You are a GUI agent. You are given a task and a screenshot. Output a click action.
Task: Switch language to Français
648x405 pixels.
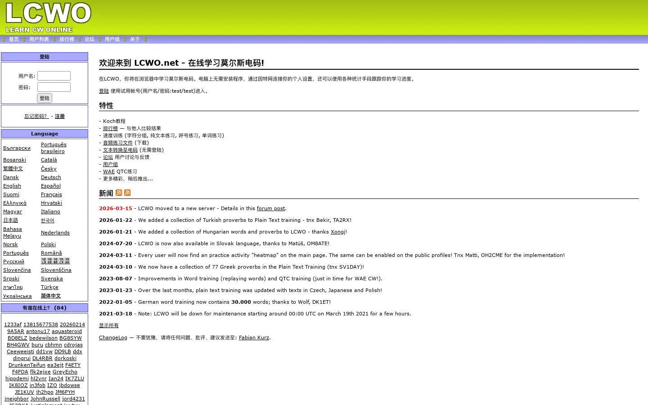pos(51,194)
